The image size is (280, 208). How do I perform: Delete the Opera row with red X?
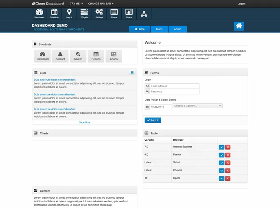click(x=227, y=179)
